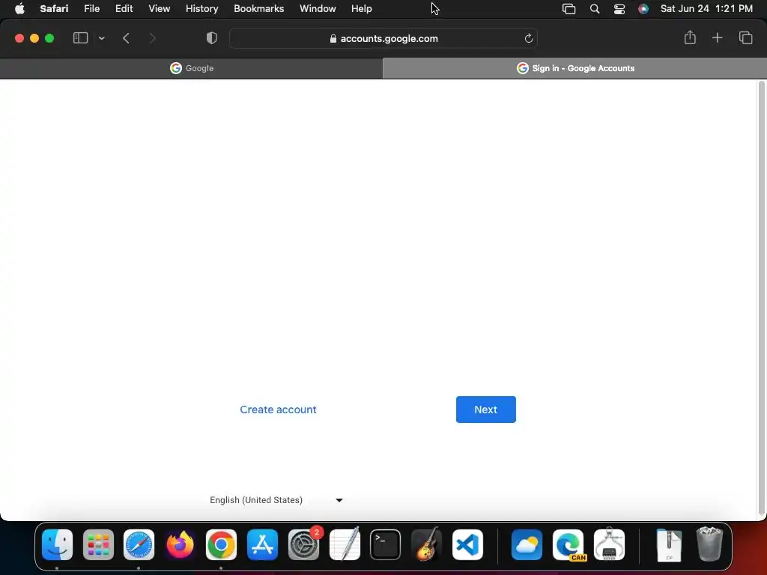Click the accounts.google.com address bar
Screen dimensions: 767x575
click(x=383, y=38)
